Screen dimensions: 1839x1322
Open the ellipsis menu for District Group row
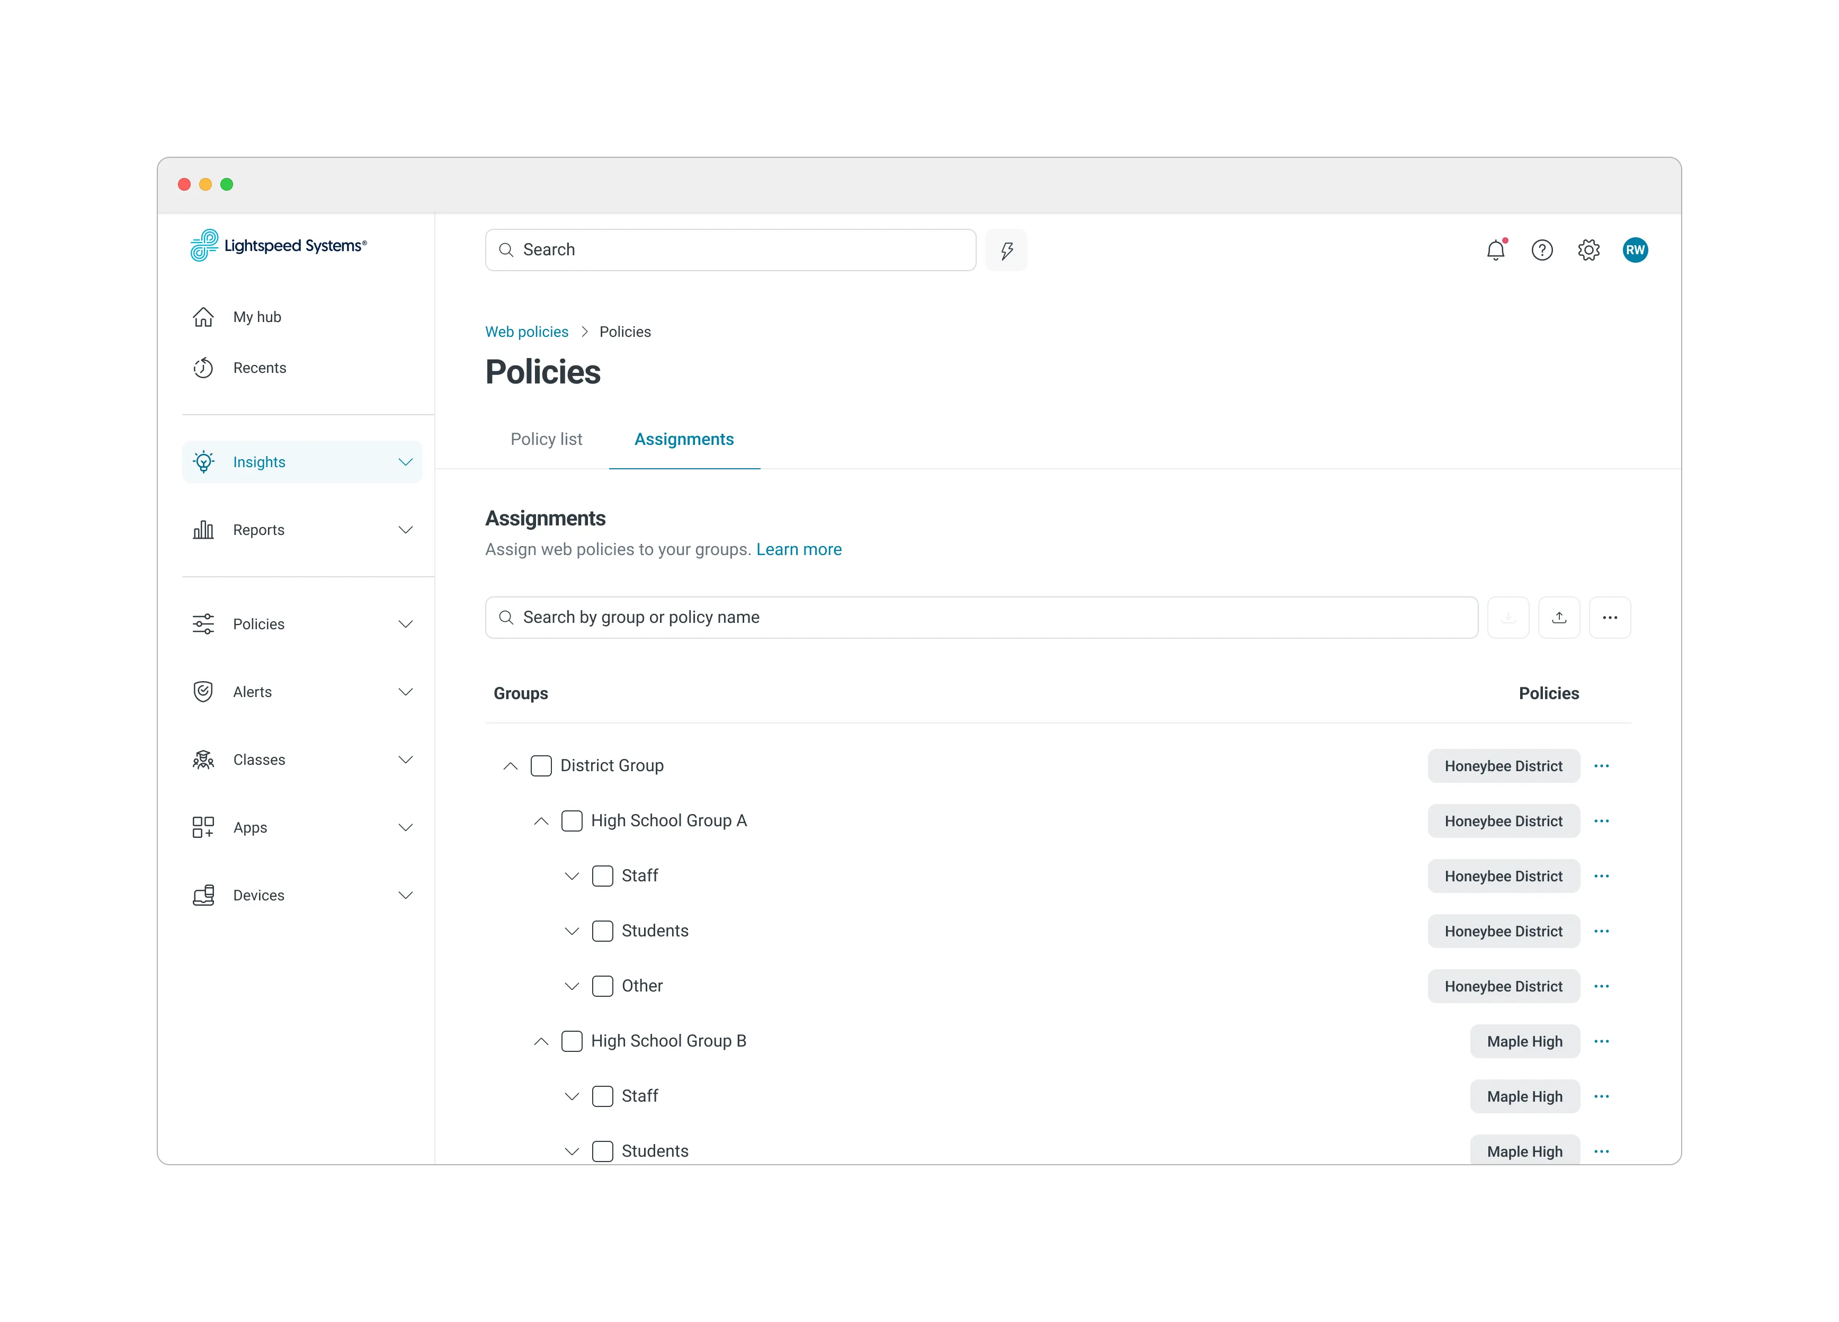[x=1601, y=766]
